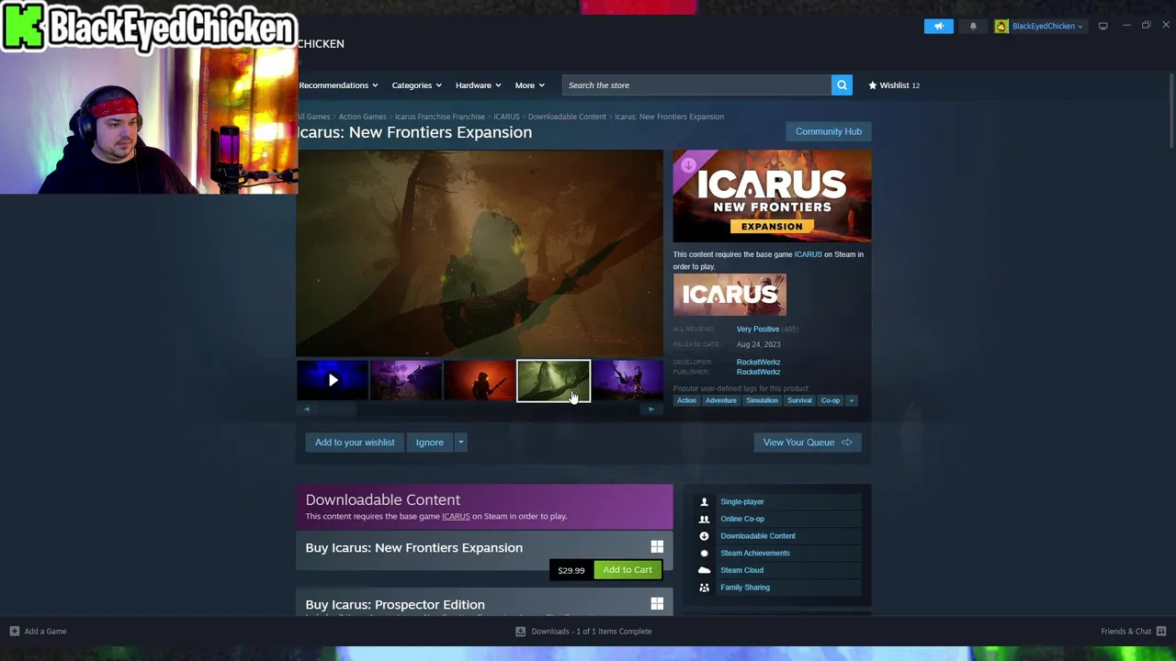Click the main green forest screenshot
1176x661 pixels.
tap(480, 253)
